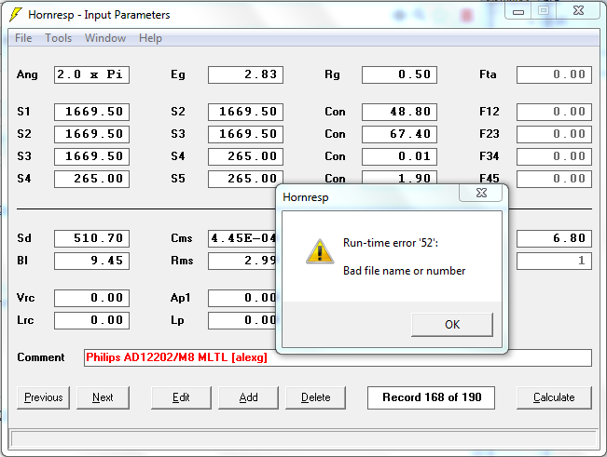Click the Lp field 0.00
This screenshot has width=607, height=457.
click(241, 320)
